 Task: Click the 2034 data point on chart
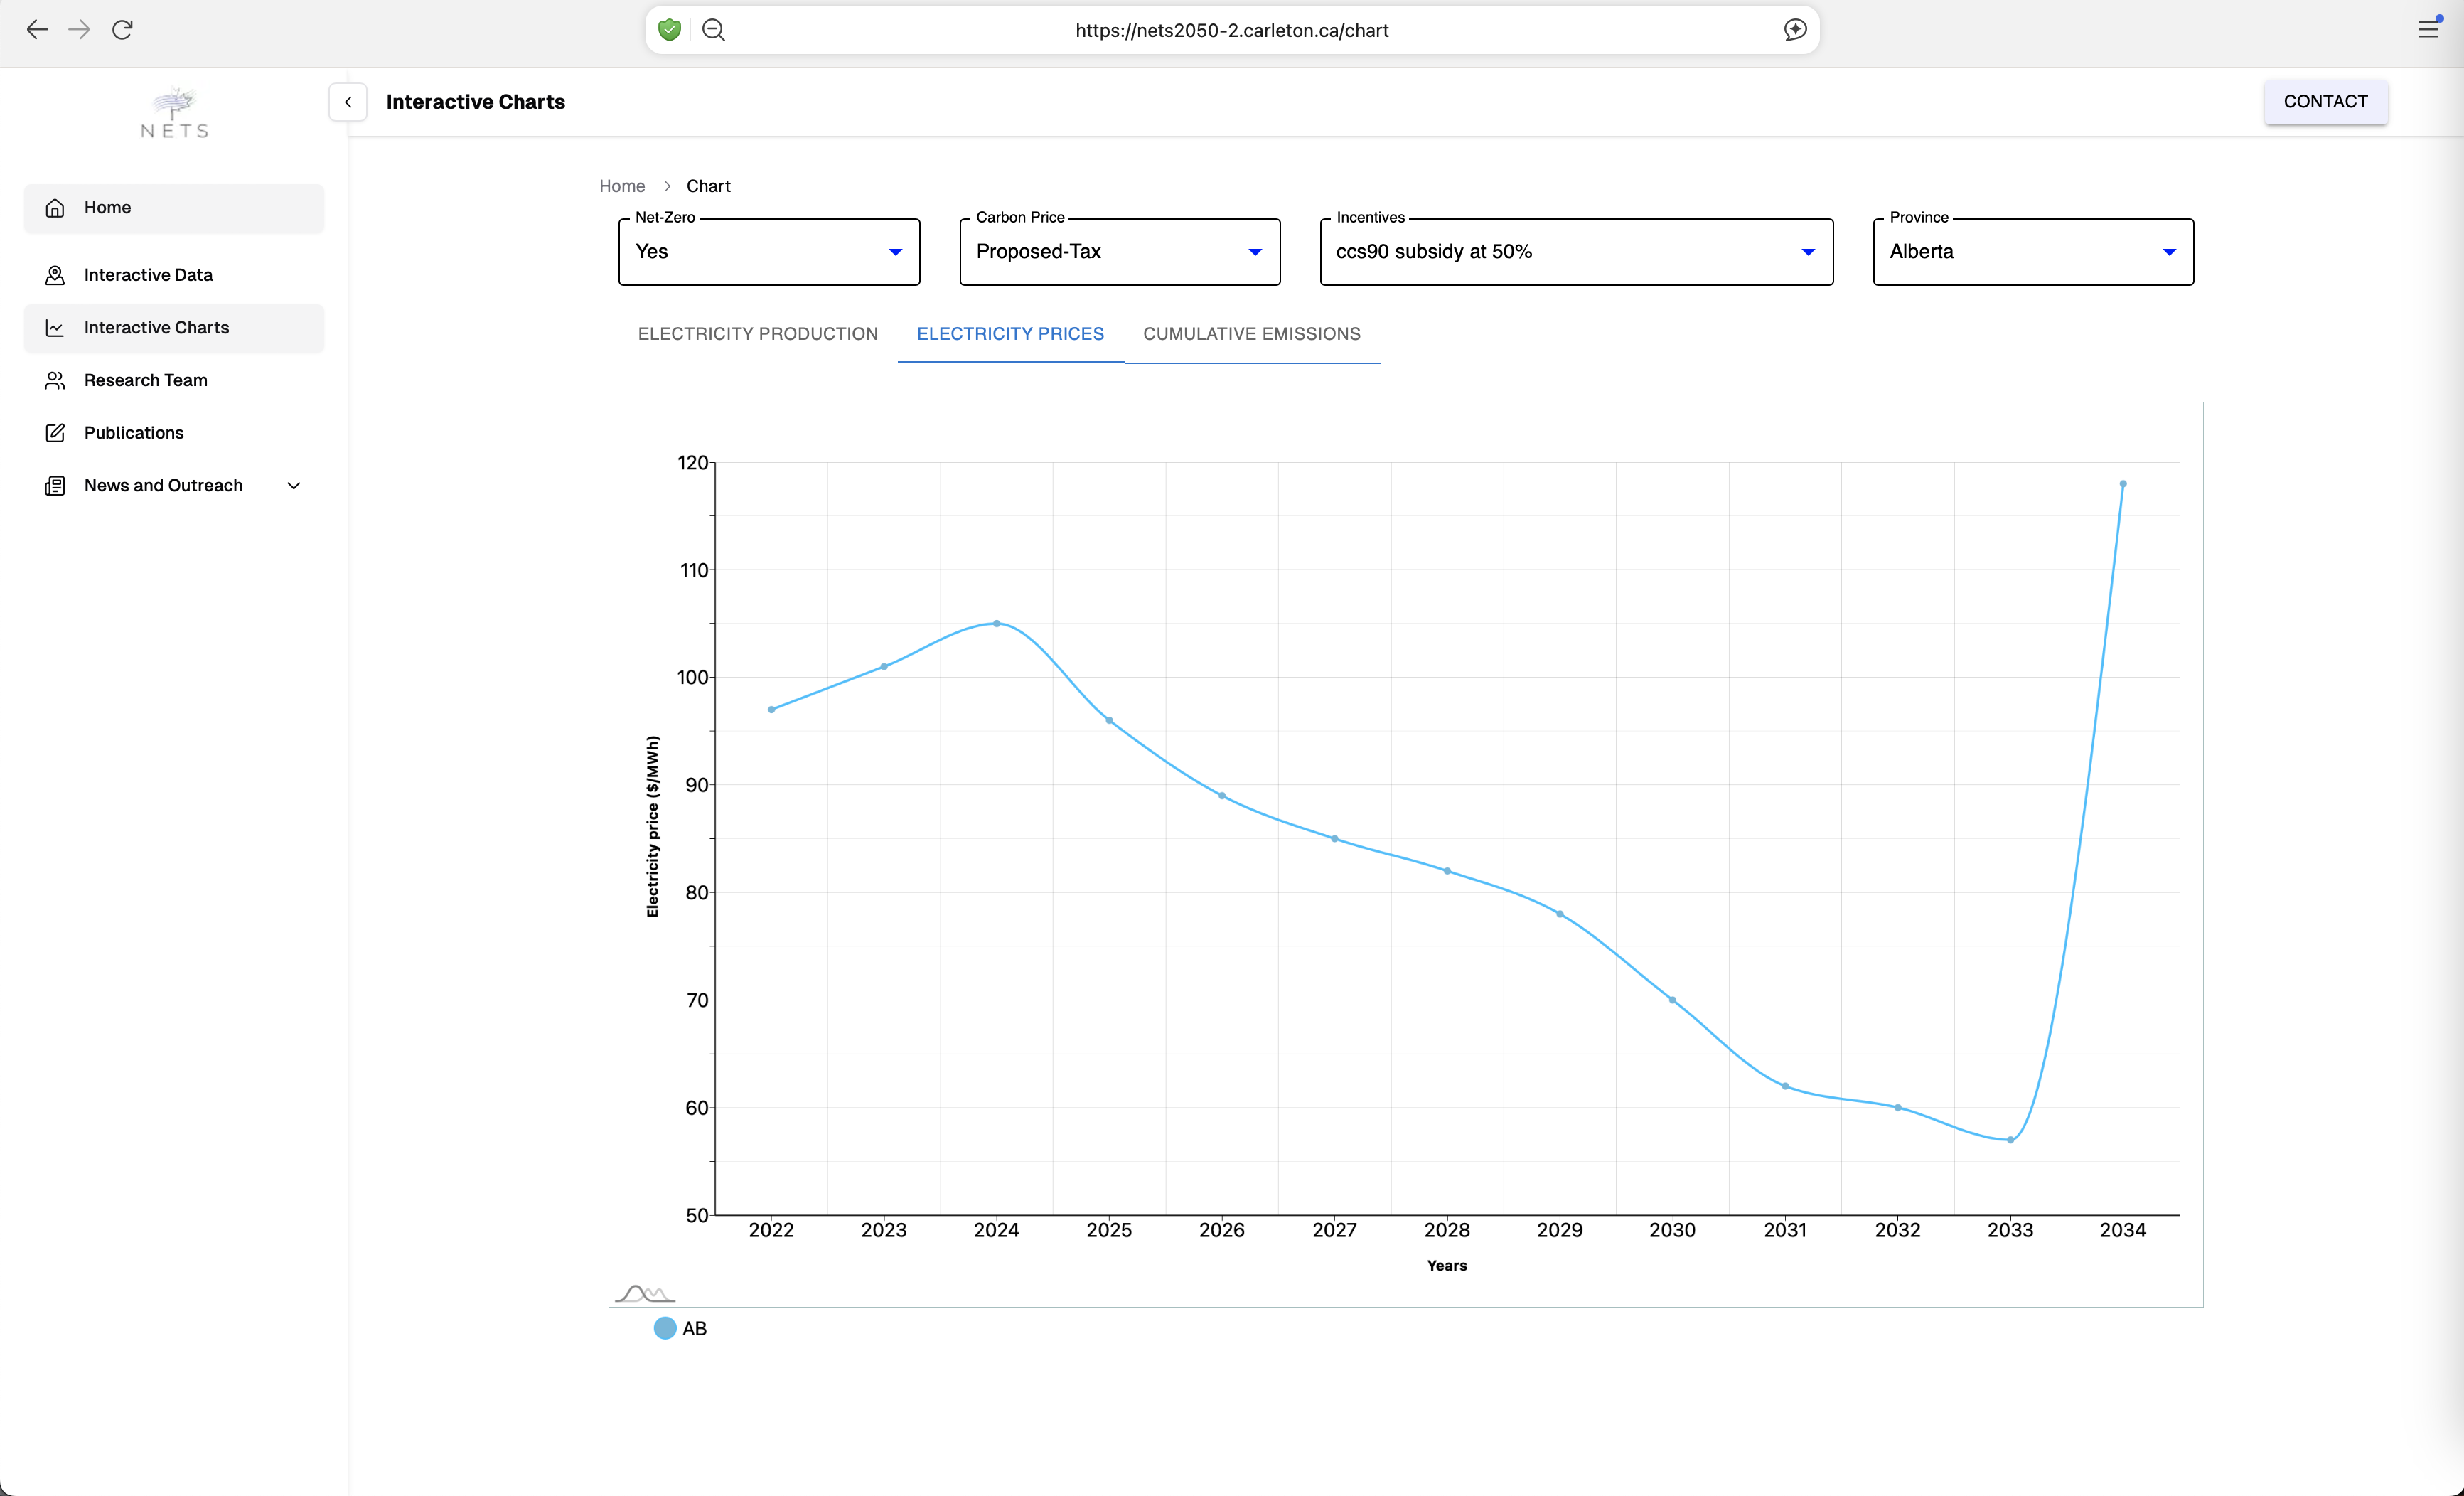(x=2122, y=484)
